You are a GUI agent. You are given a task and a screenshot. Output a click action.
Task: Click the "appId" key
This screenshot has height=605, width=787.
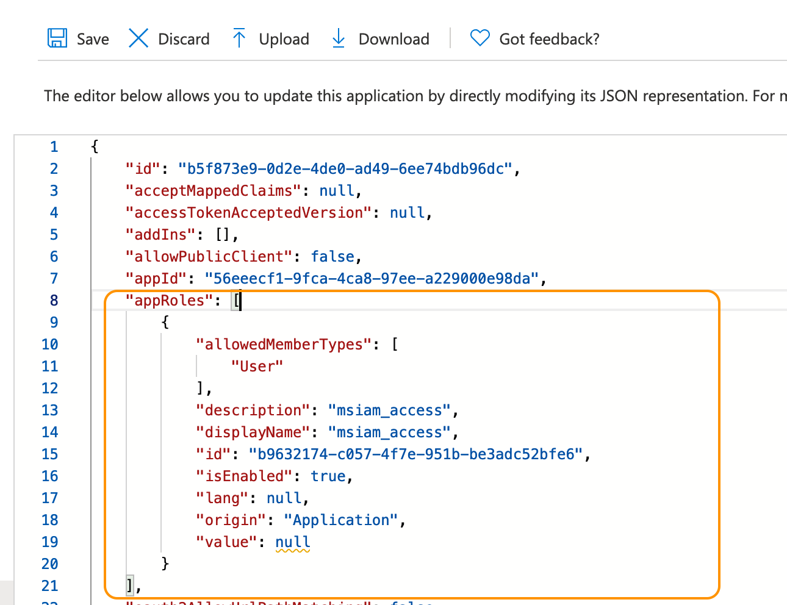click(x=156, y=279)
